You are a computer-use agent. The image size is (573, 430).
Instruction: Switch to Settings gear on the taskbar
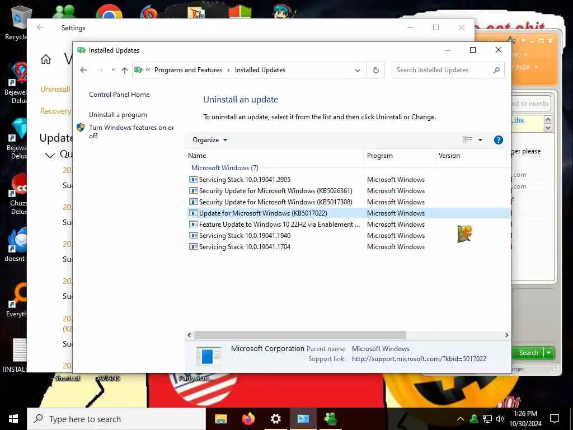tap(276, 419)
